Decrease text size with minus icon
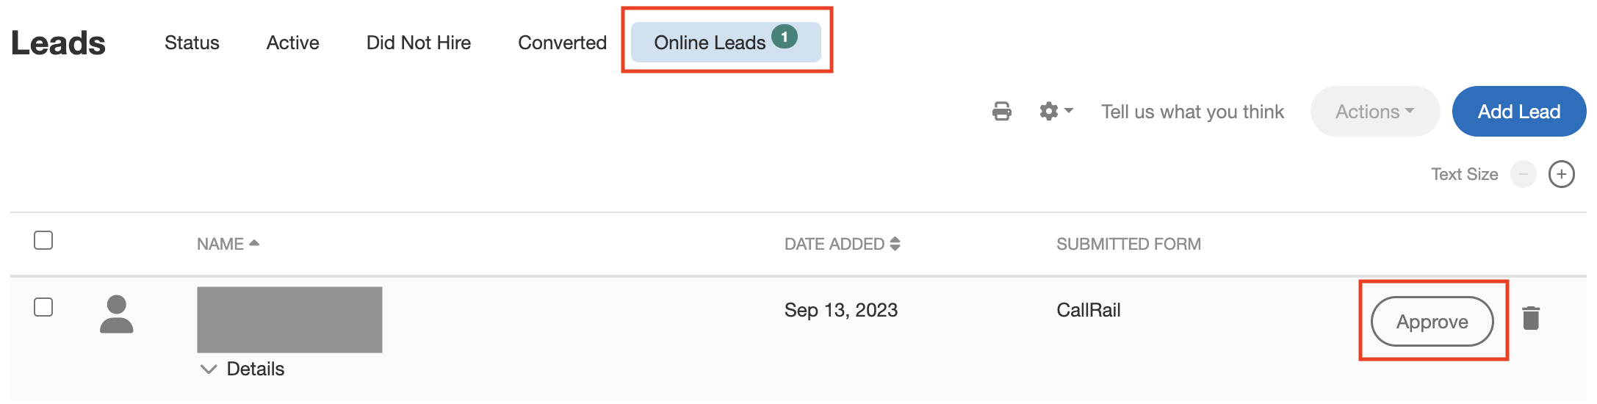1597x404 pixels. (x=1523, y=175)
